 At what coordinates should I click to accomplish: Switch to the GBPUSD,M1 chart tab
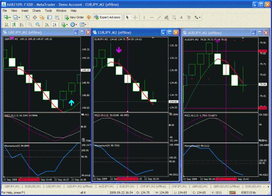point(200,186)
